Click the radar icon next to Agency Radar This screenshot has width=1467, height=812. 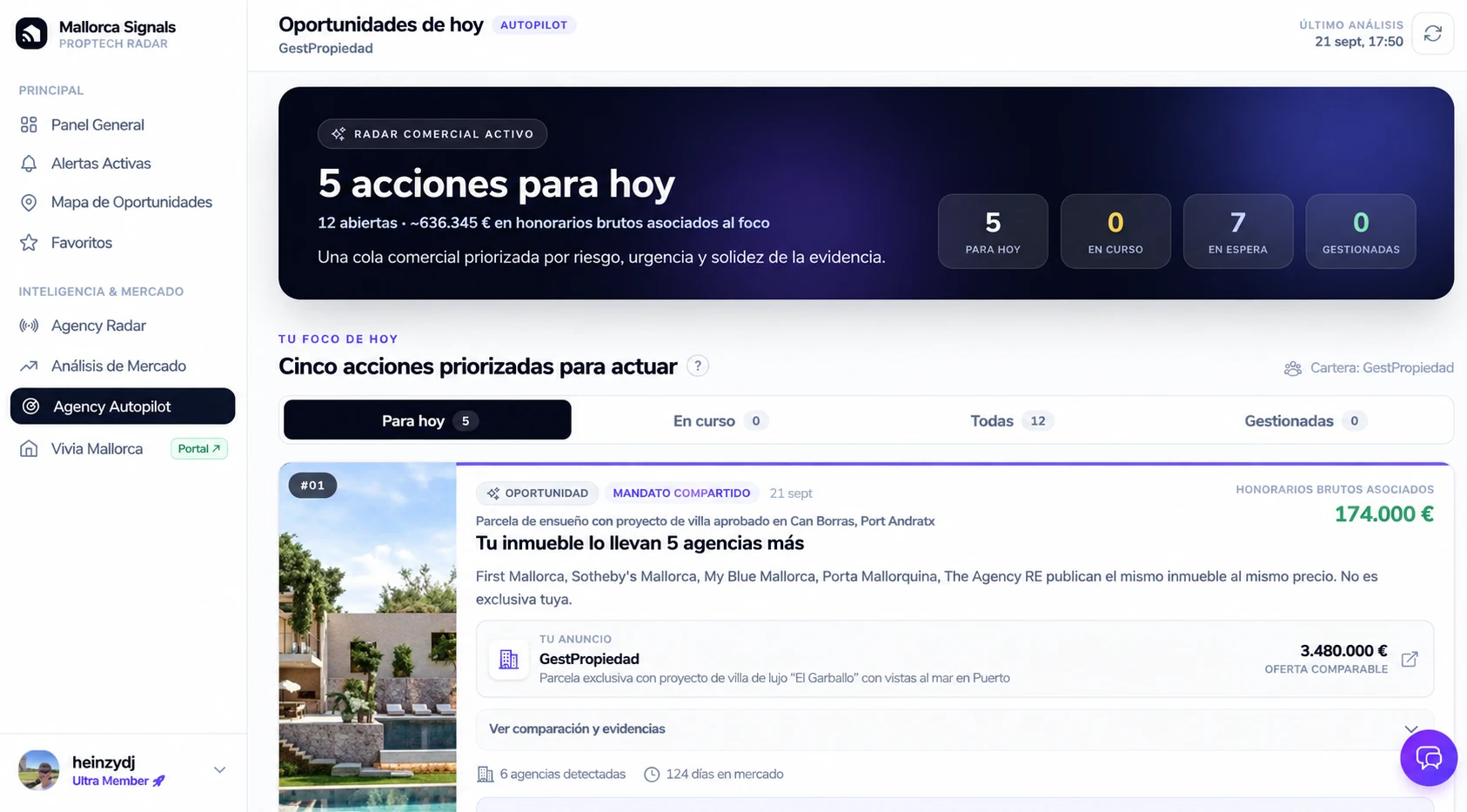(x=29, y=325)
